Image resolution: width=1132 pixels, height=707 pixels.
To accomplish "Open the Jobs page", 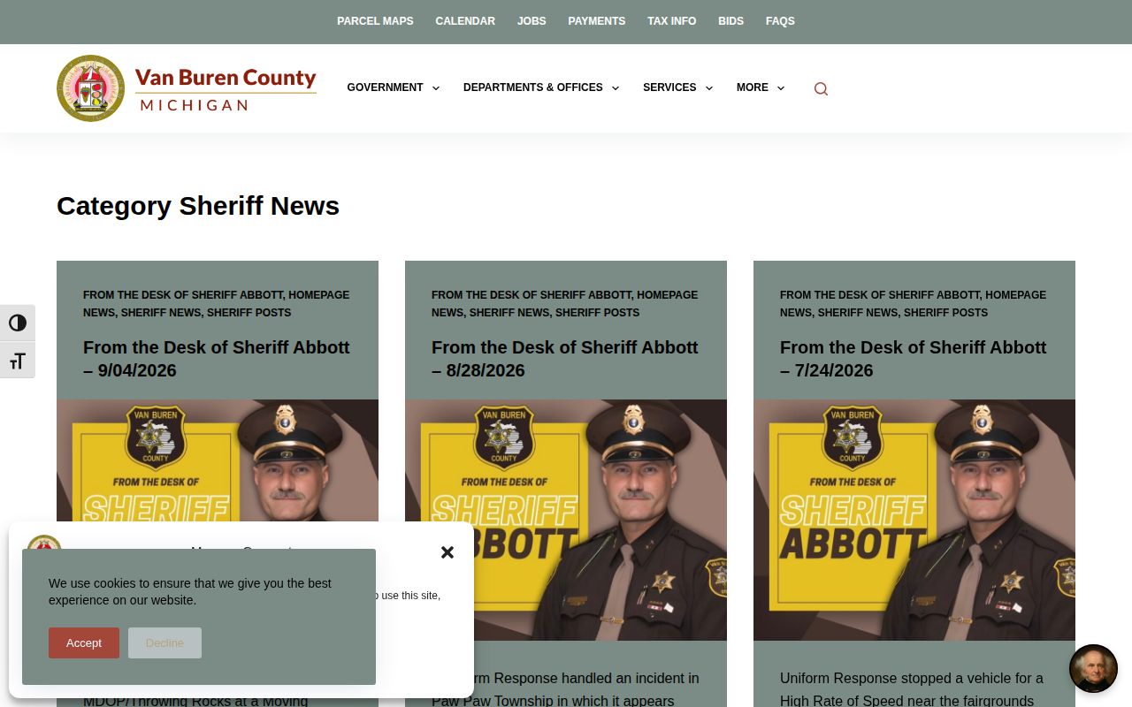I will (x=532, y=21).
